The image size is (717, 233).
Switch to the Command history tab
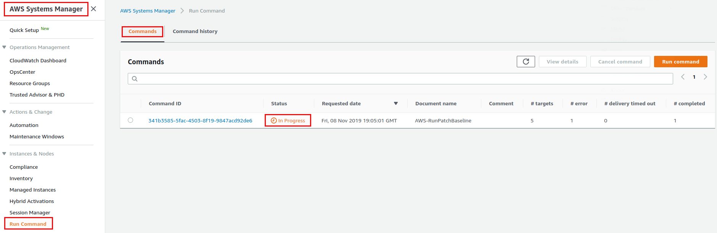tap(195, 32)
